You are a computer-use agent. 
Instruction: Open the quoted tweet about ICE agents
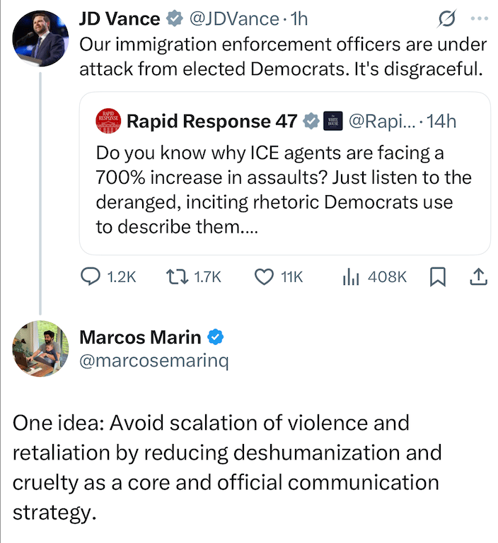pos(285,173)
